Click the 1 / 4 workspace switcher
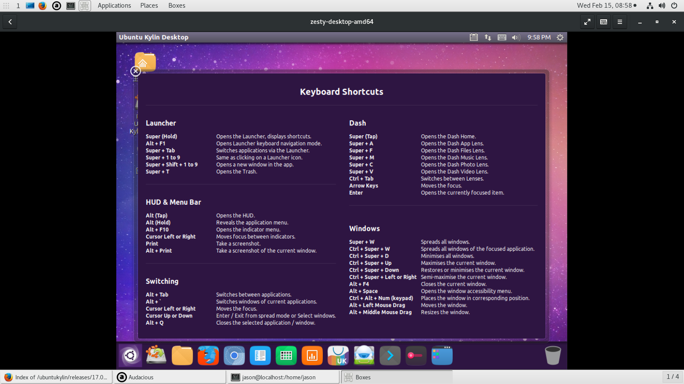Screen dimensions: 684x384 click(673, 377)
